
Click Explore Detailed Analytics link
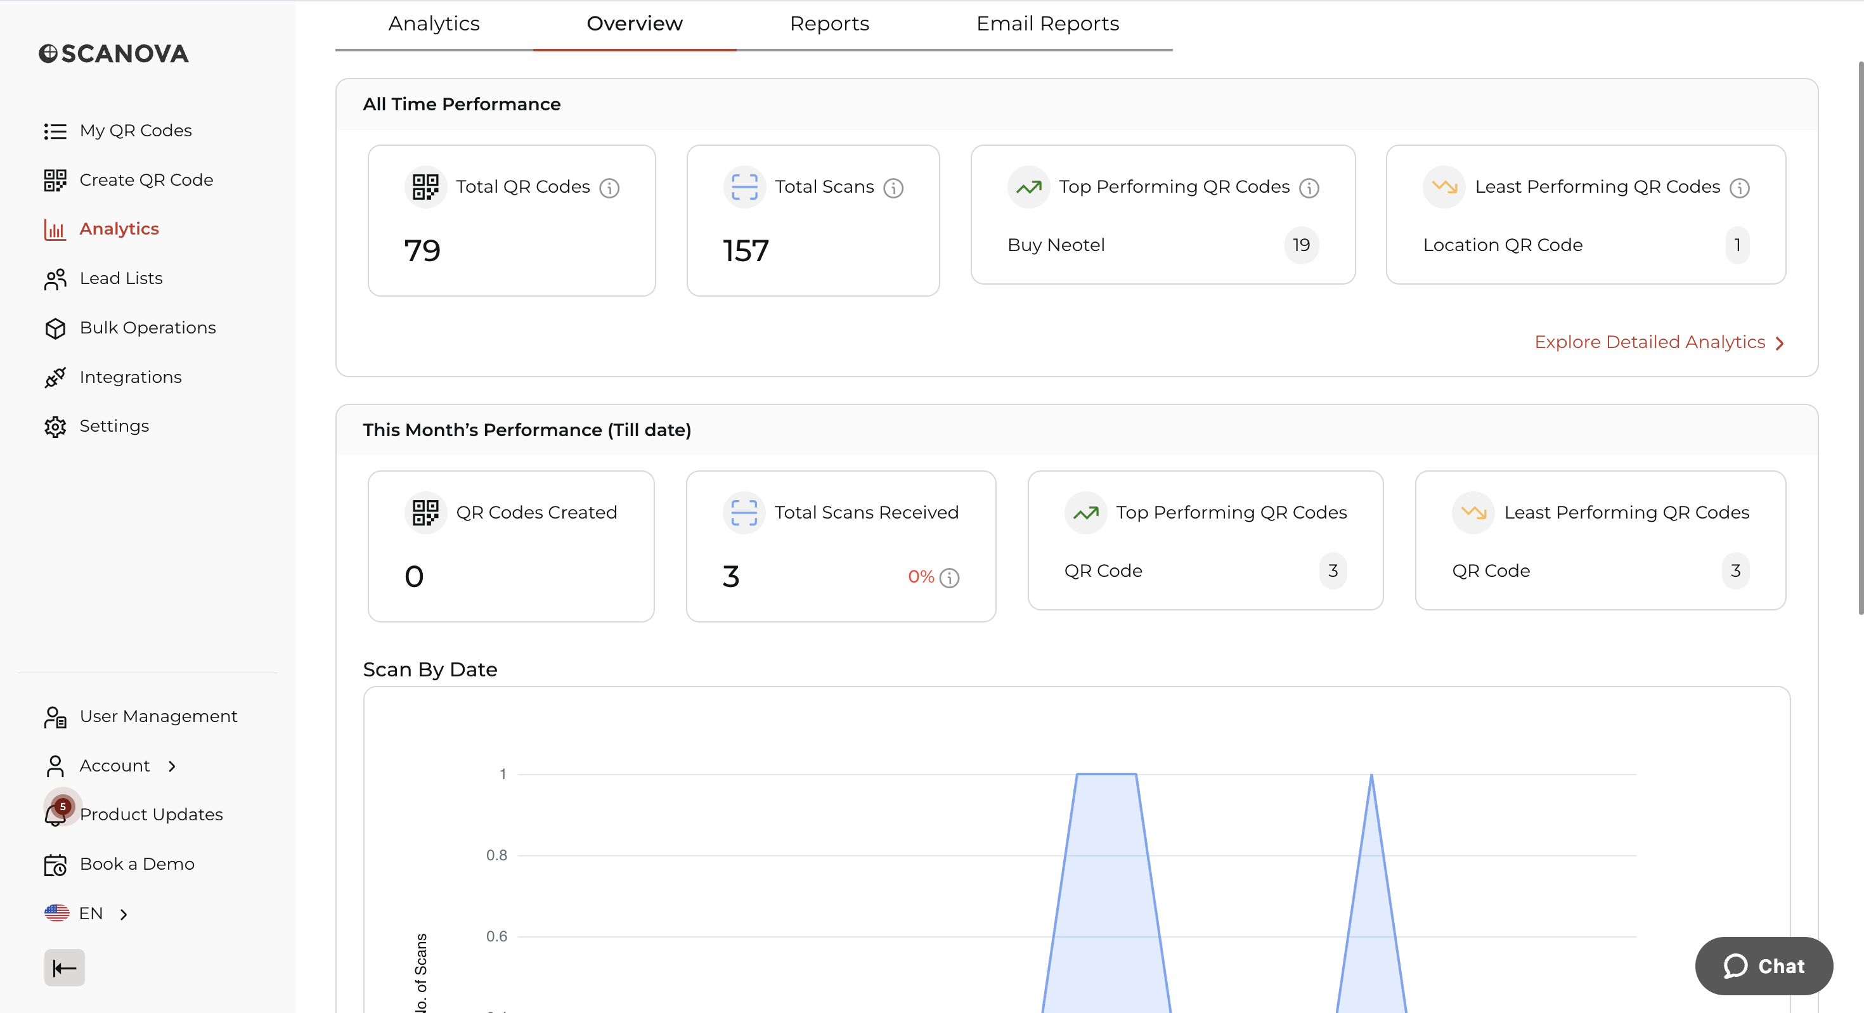point(1650,342)
